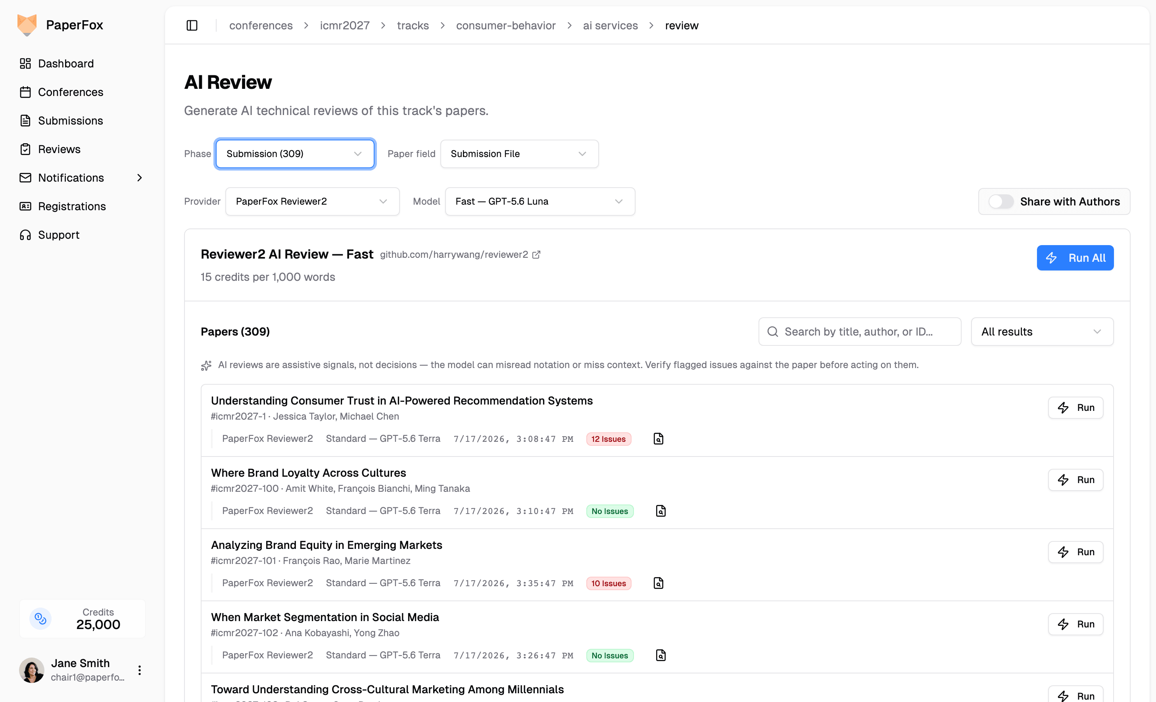View report icon for Where Brand Loyalty review
Viewport: 1156px width, 702px height.
click(x=661, y=511)
